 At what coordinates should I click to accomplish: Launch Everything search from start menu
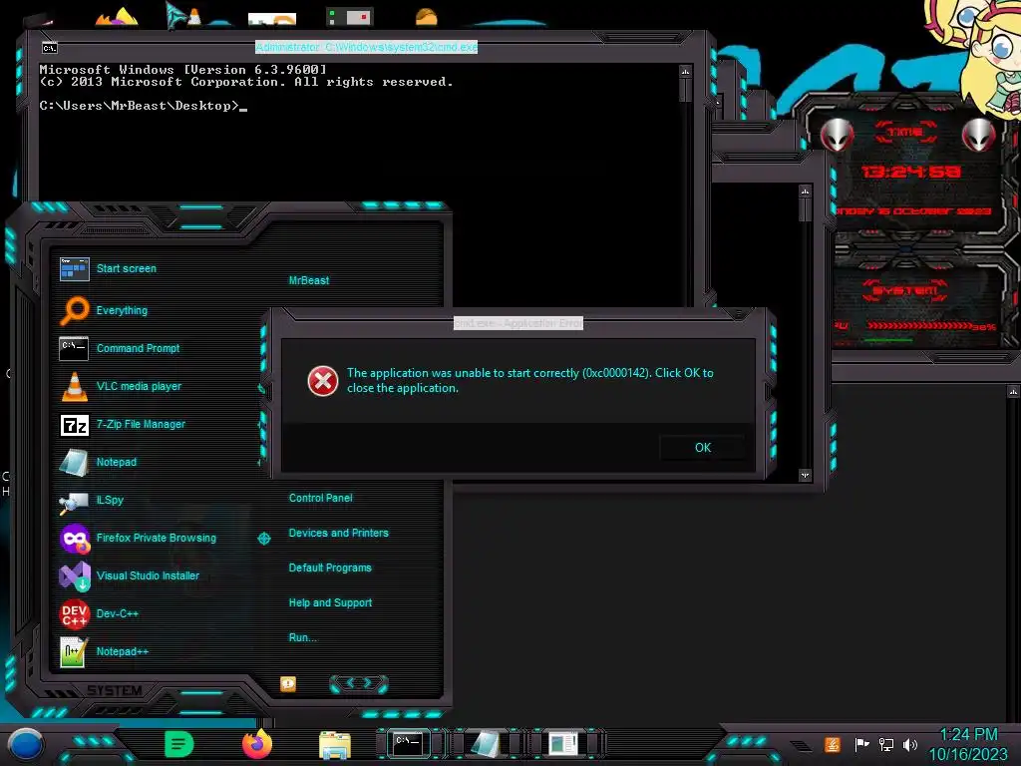click(104, 310)
